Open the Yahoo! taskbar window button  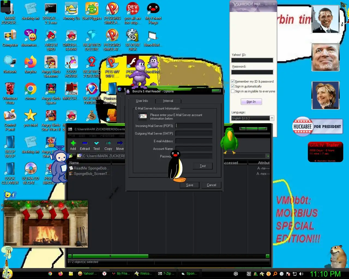click(87, 274)
